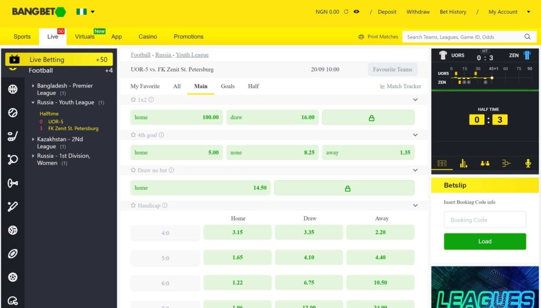Open the commentary microphone icon
This screenshot has height=308, width=541.
coord(528,163)
